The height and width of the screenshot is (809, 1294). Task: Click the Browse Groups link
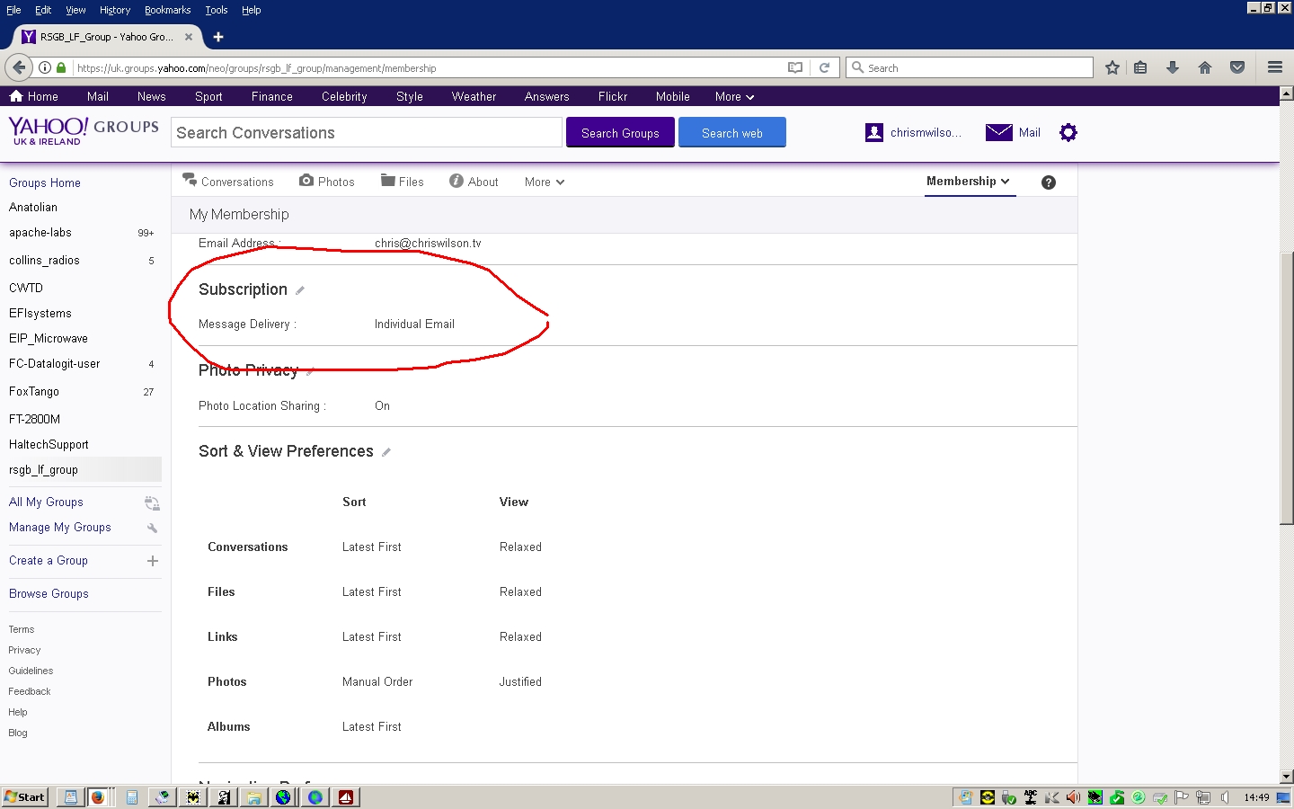click(49, 594)
